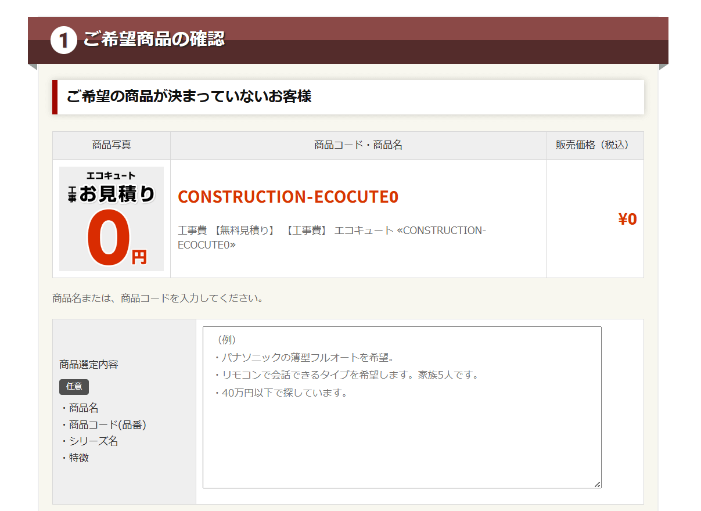Image resolution: width=701 pixels, height=511 pixels.
Task: Click the 商品コード・商品名 column header
Action: point(358,145)
